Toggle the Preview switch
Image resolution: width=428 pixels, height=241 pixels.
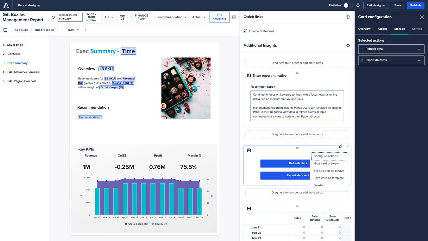[x=348, y=5]
